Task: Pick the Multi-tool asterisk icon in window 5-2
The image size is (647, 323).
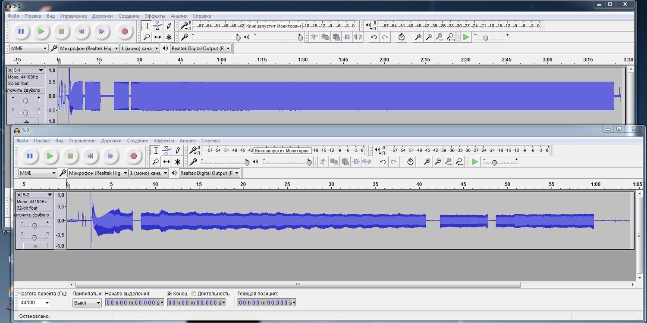Action: (178, 162)
